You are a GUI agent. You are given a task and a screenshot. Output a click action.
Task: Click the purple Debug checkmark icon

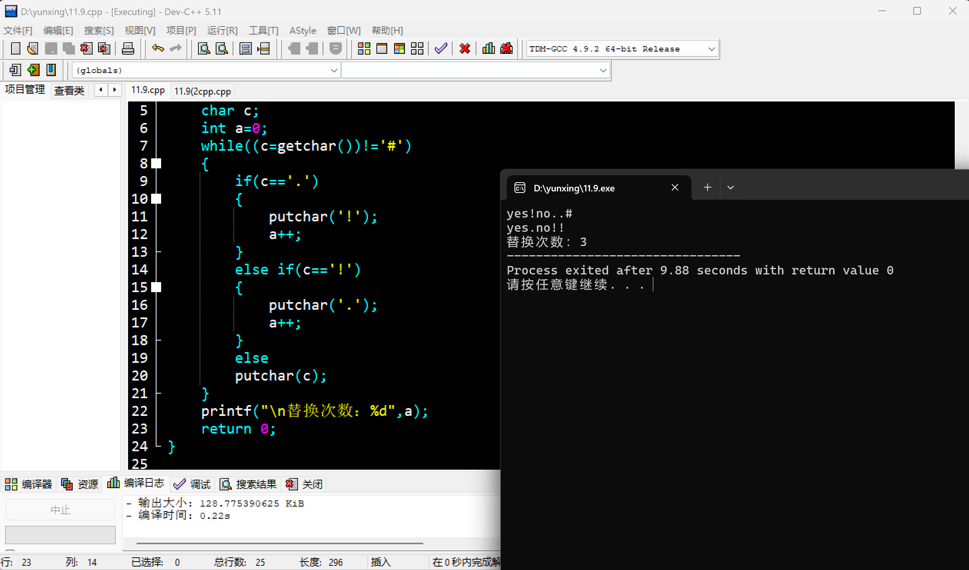[x=441, y=49]
